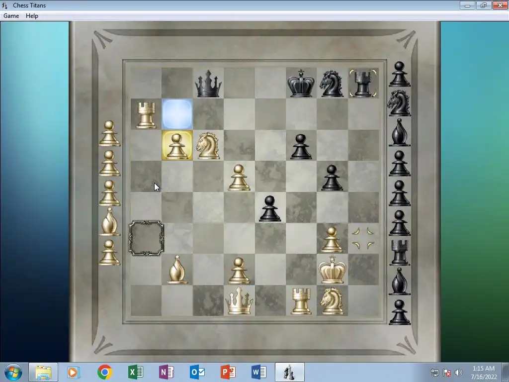Select the white knight on the bottom row

[x=332, y=301]
